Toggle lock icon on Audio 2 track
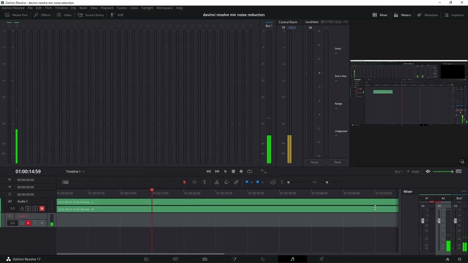468x263 pixels. tap(22, 223)
